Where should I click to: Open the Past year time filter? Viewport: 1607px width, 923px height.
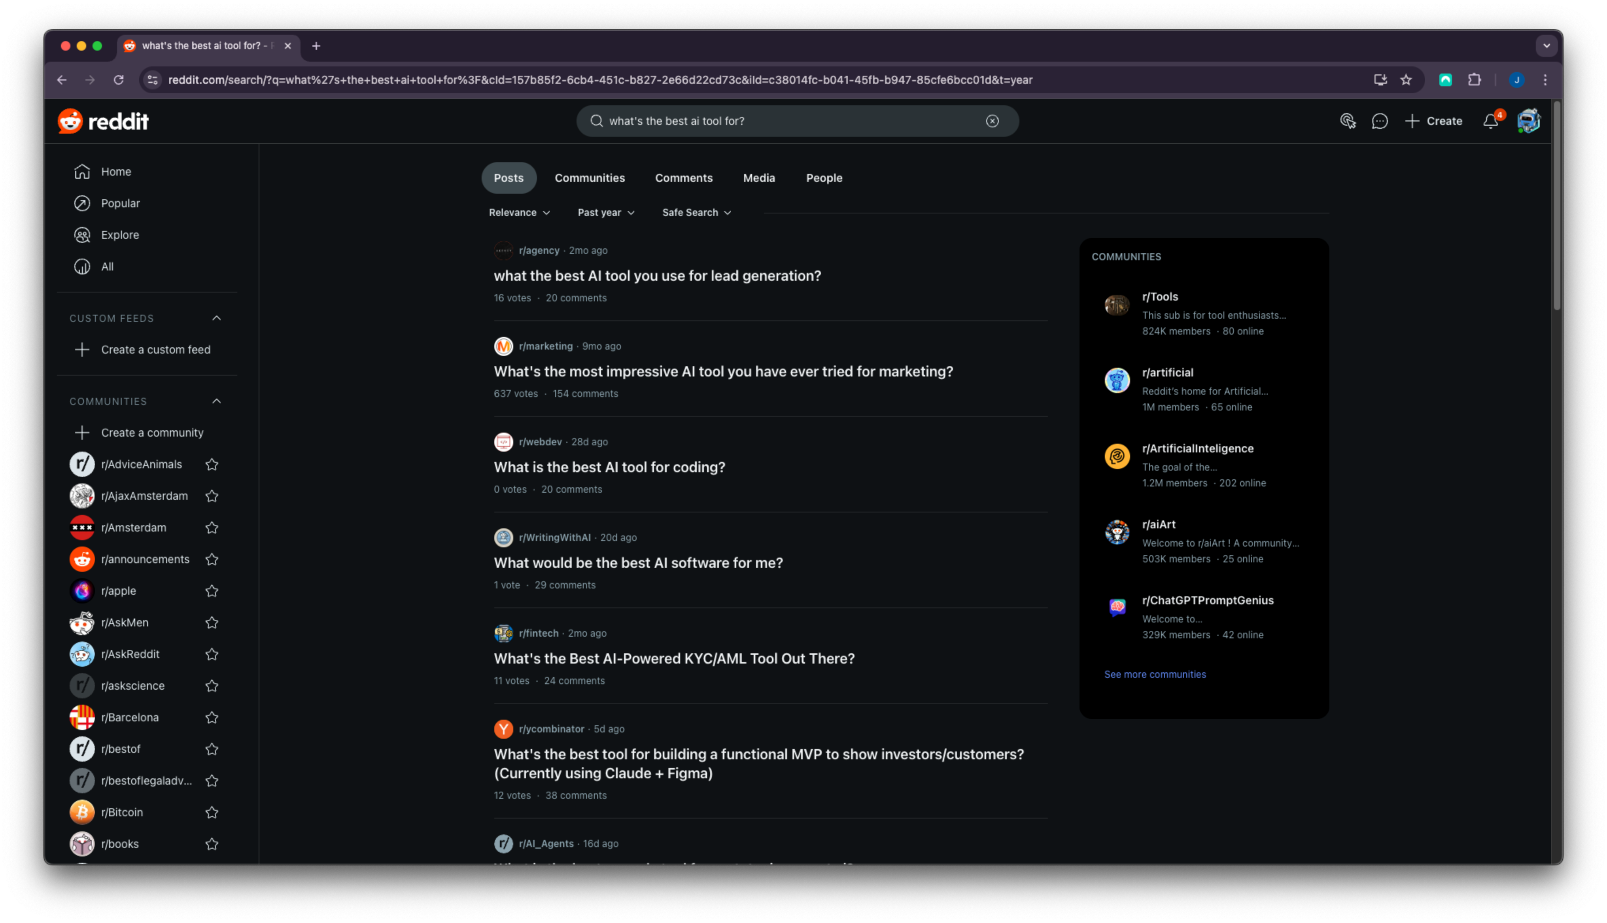click(x=606, y=212)
